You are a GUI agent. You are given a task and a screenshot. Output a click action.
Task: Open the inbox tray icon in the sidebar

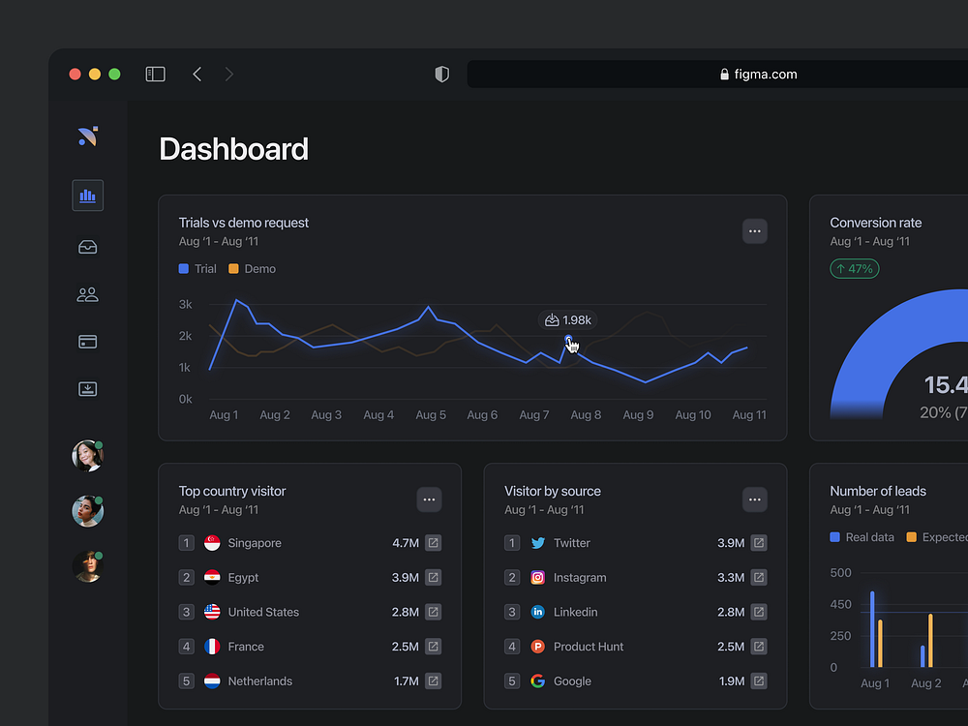coord(87,247)
